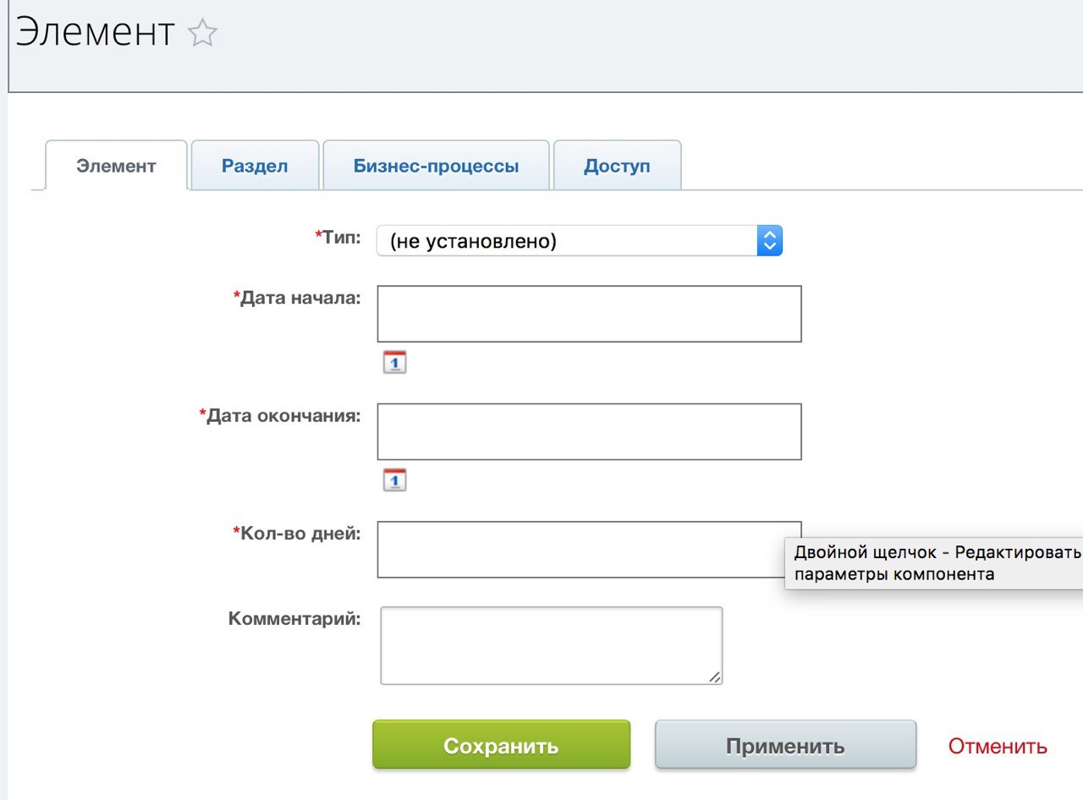The image size is (1083, 800).
Task: Open the Раздел tab
Action: click(x=255, y=166)
